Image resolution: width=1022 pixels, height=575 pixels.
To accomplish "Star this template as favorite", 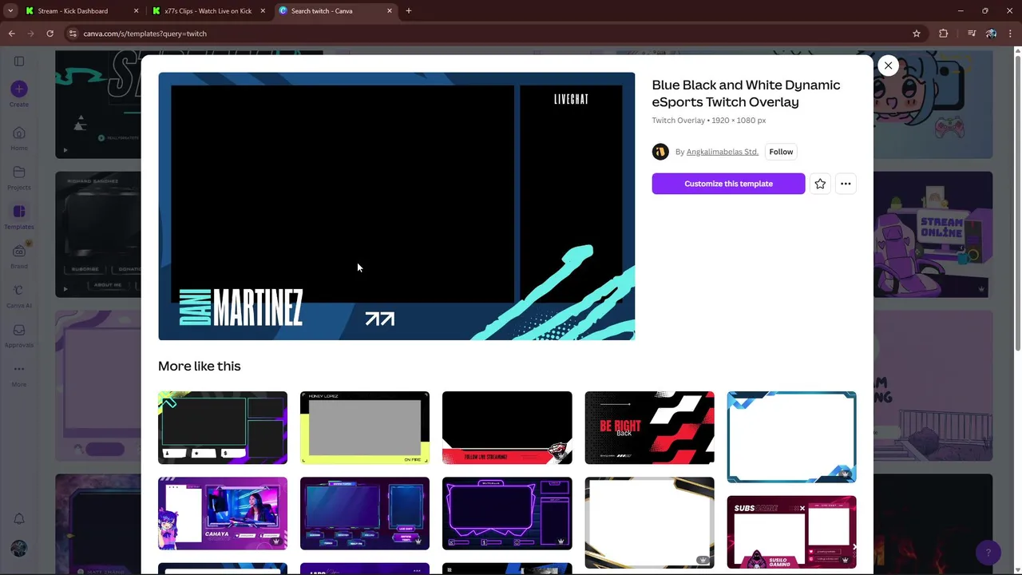I will pyautogui.click(x=820, y=184).
